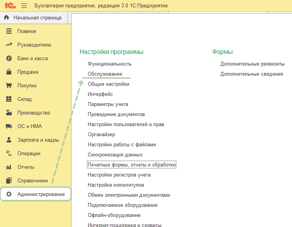Open Настройки пользователей и прав

pyautogui.click(x=126, y=124)
